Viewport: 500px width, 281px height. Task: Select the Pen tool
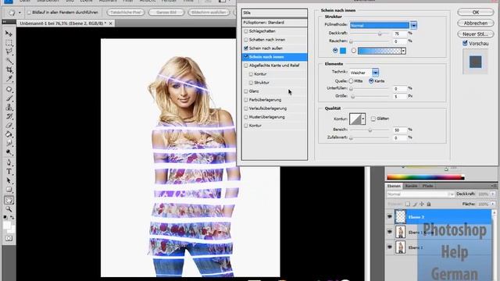(9, 162)
